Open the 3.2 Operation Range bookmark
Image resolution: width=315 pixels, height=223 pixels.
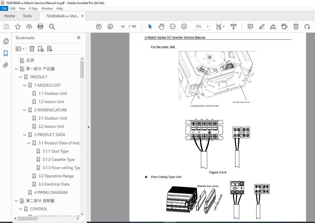click(x=56, y=176)
